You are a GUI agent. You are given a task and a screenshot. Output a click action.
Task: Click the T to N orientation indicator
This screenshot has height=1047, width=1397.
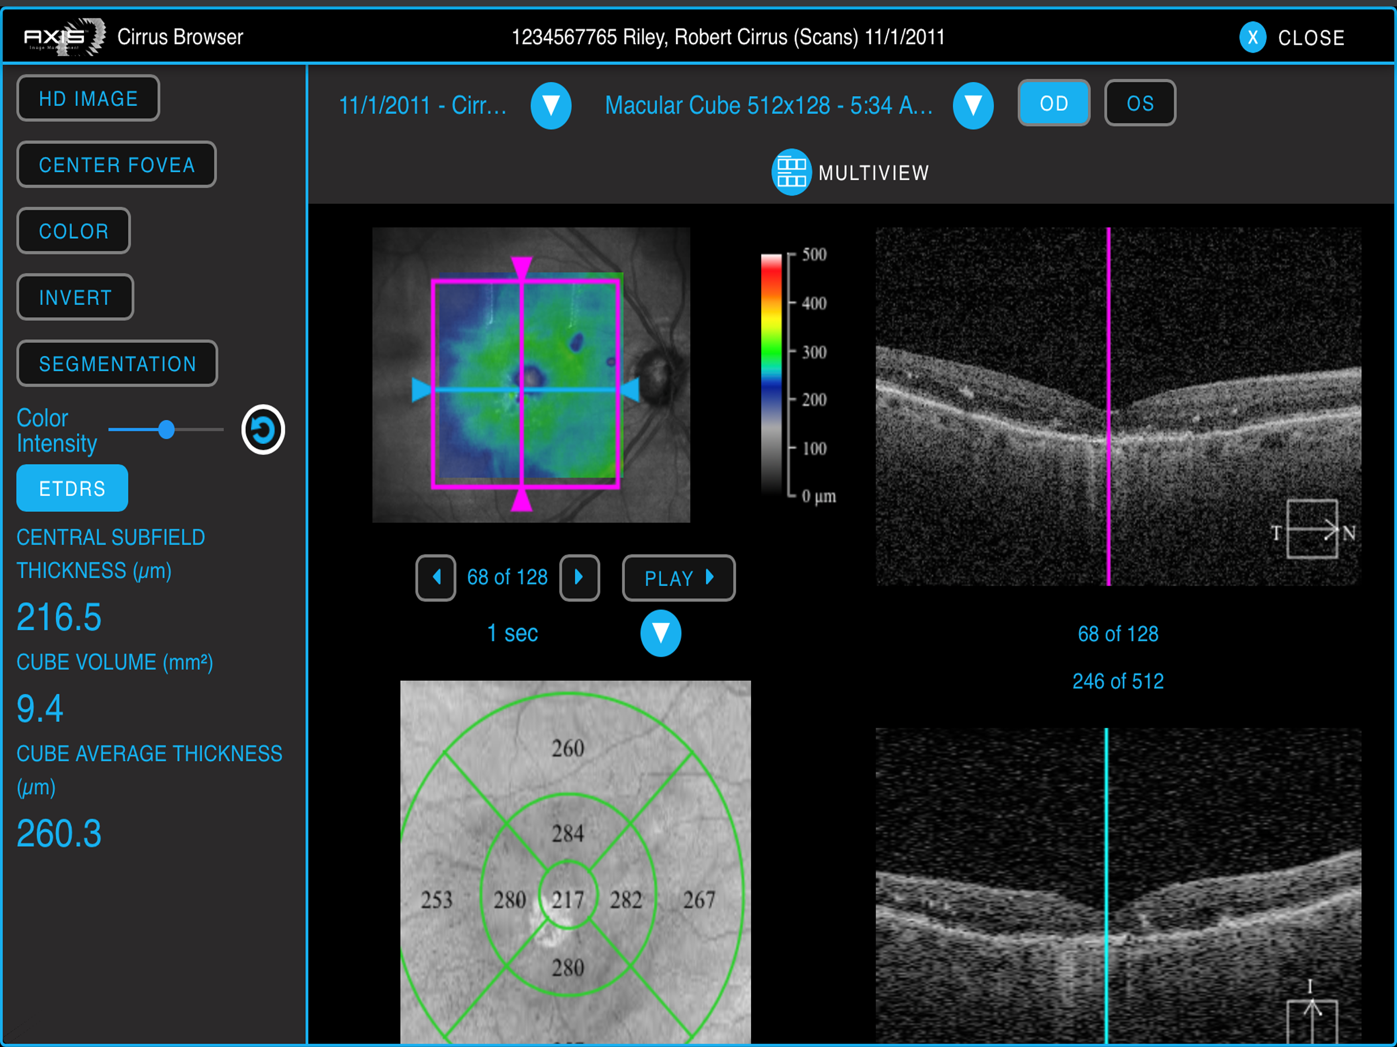pyautogui.click(x=1312, y=531)
